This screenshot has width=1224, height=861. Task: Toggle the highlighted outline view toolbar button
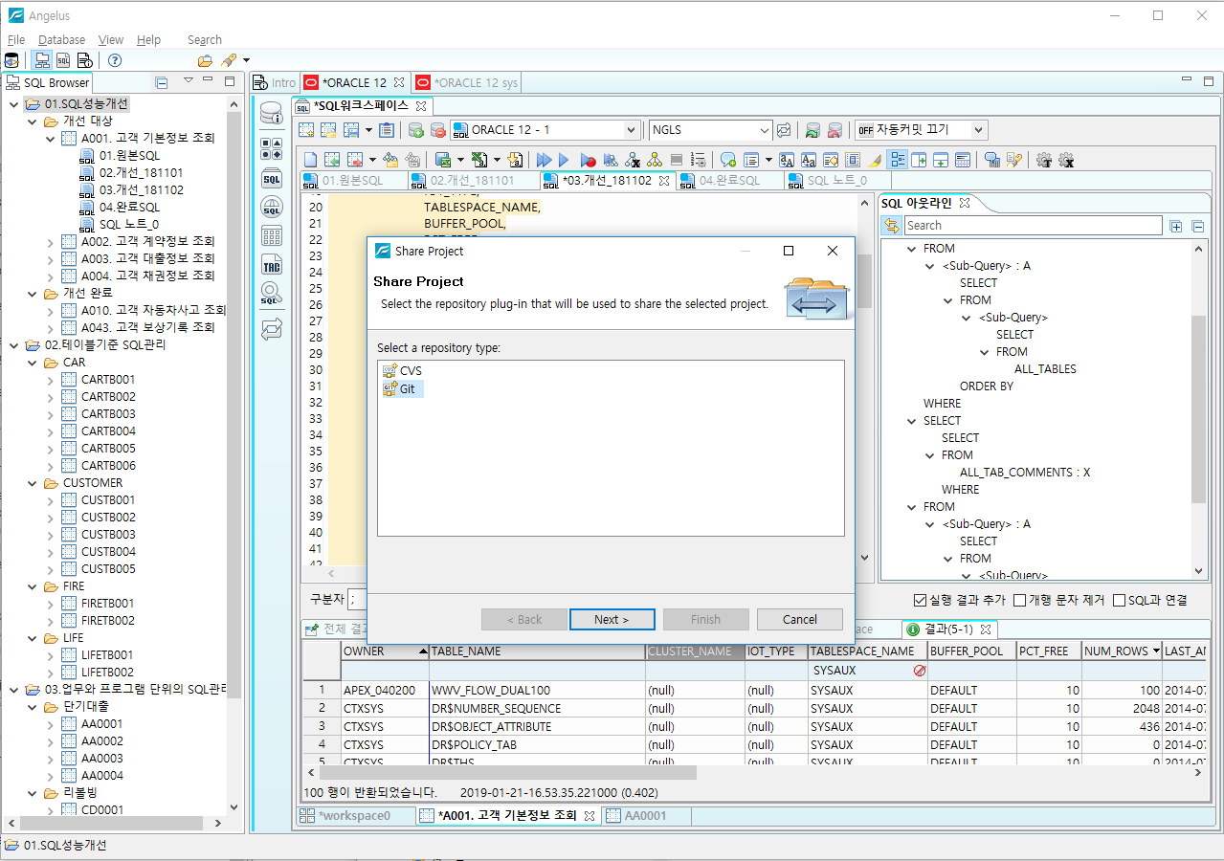click(899, 160)
